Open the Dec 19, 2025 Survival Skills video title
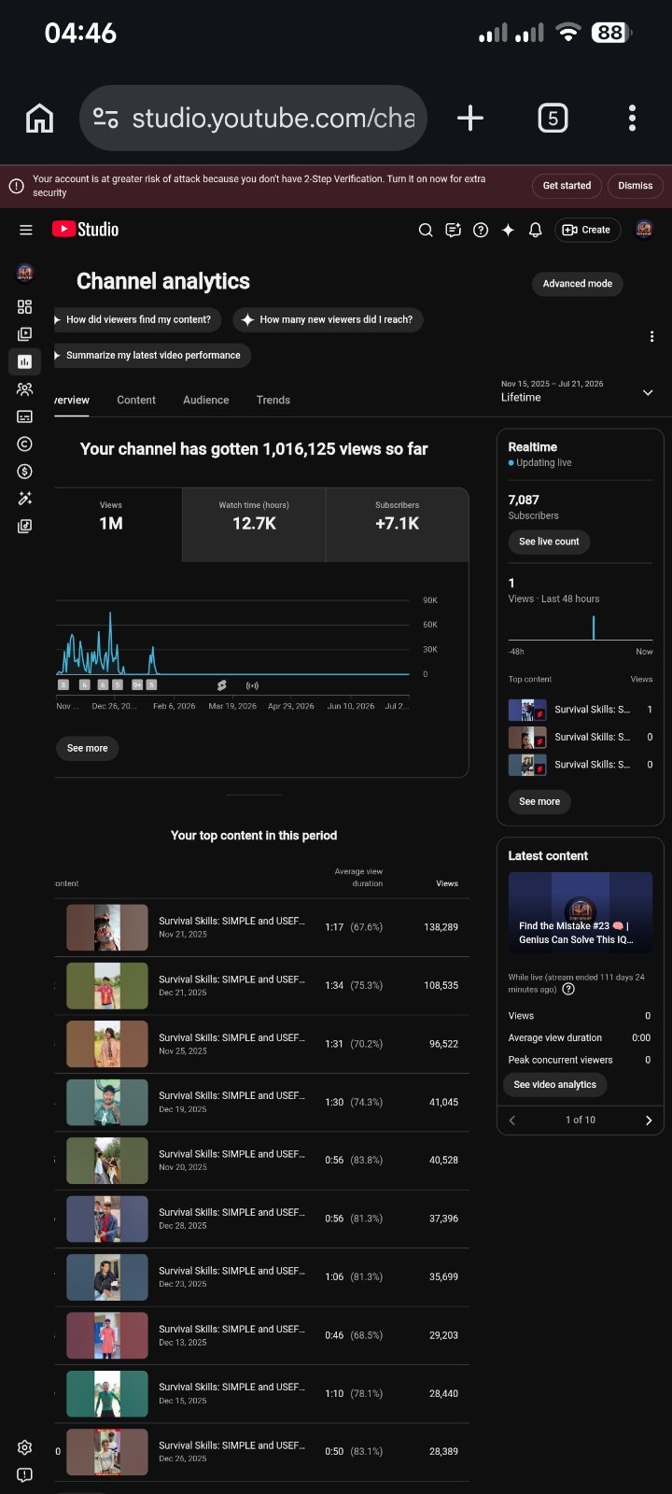The image size is (672, 1494). pos(231,1095)
